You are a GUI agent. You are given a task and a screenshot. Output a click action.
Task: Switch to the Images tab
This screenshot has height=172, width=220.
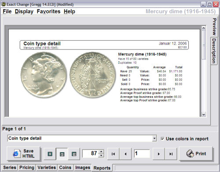tap(83, 168)
